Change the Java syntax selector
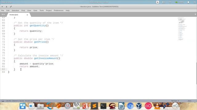 pyautogui.click(x=189, y=101)
